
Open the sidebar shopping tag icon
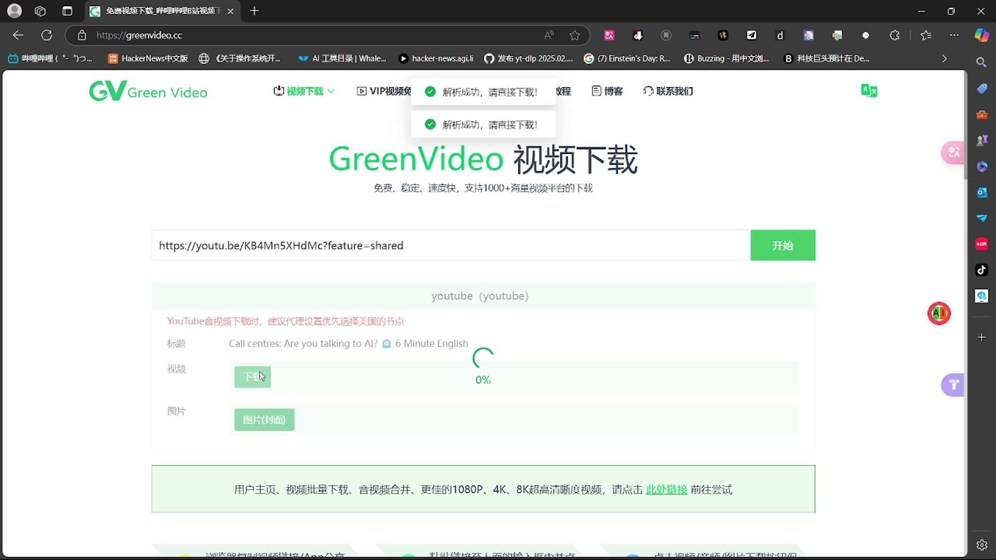981,89
